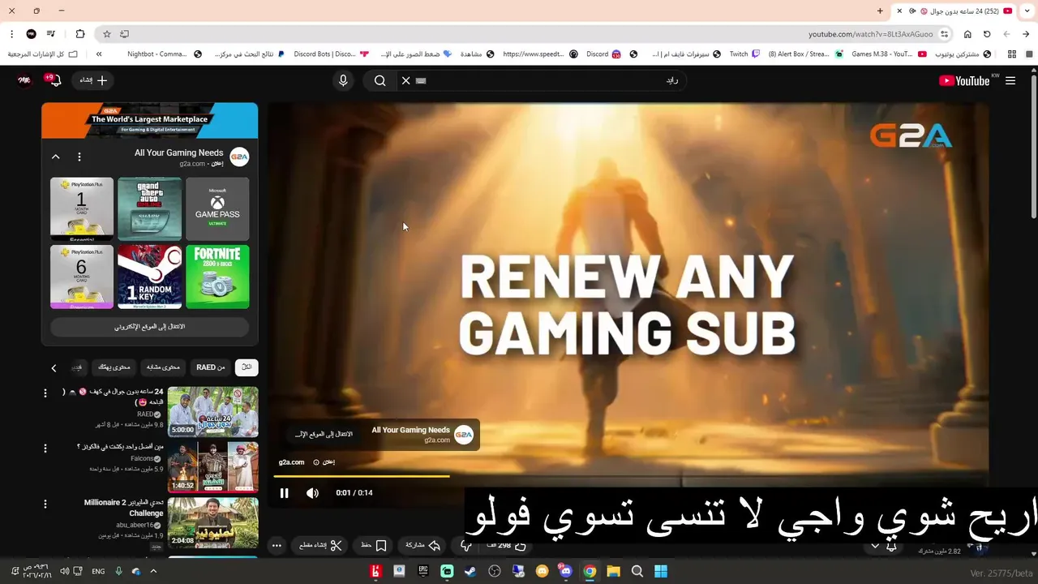This screenshot has width=1038, height=584.
Task: Open the Twitch bookmark
Action: coord(744,54)
